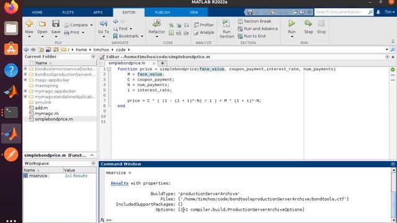Click Run to End
The image size is (397, 223).
point(252,36)
